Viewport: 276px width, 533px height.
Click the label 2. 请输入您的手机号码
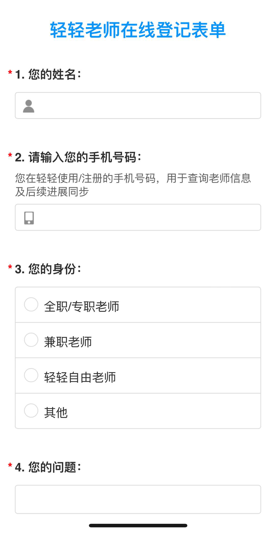pos(78,157)
